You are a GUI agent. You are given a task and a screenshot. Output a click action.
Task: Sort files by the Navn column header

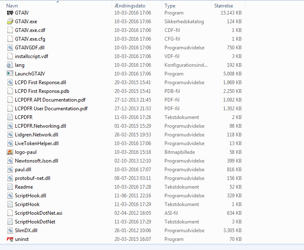point(12,6)
